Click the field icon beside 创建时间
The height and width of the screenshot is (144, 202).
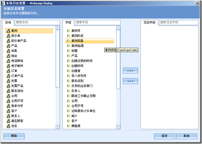tap(68, 66)
